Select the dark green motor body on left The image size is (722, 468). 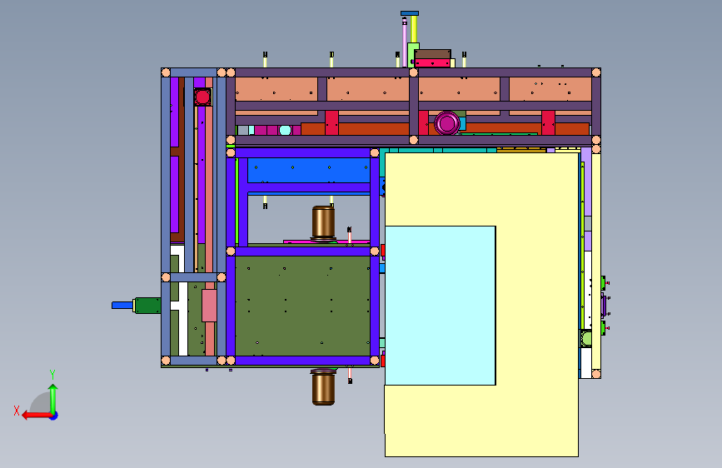[147, 306]
